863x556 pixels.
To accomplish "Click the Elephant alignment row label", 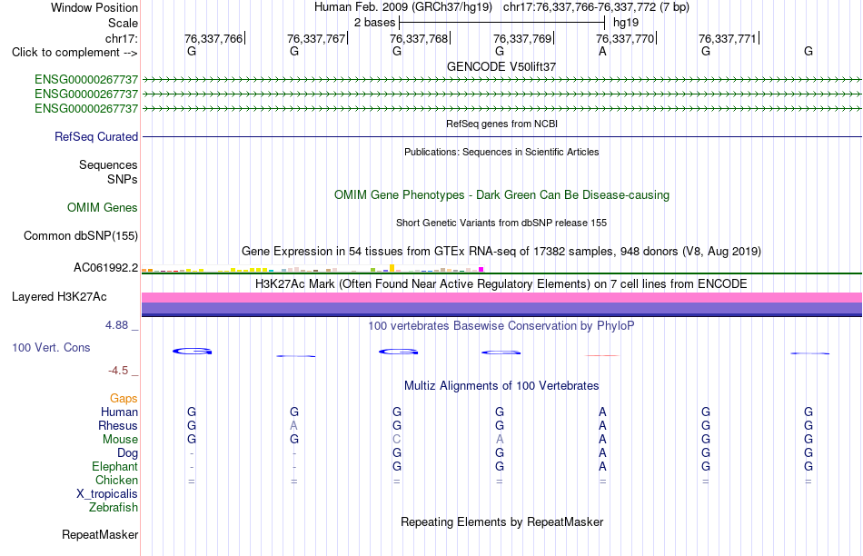I will 114,466.
